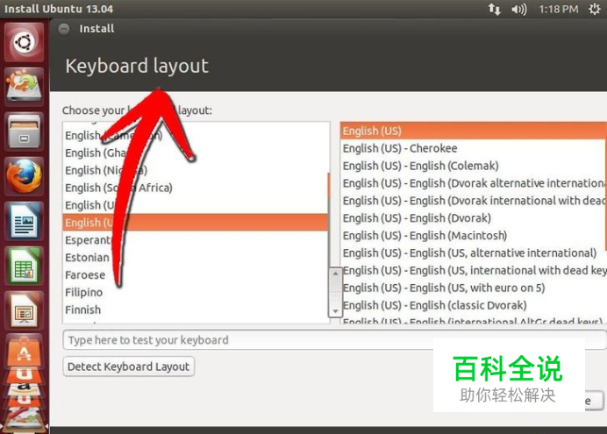Click scroll down arrow of layout list
This screenshot has height=434, width=607.
click(335, 311)
